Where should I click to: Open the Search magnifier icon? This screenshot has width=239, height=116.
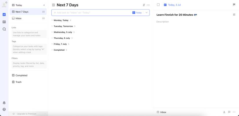point(4,29)
